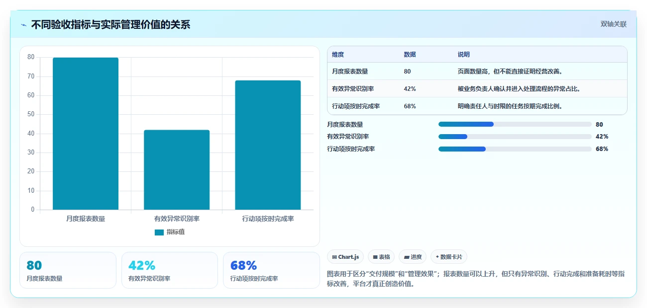647x308 pixels.
Task: Click the y-axis tick label 0
Action: (x=33, y=210)
